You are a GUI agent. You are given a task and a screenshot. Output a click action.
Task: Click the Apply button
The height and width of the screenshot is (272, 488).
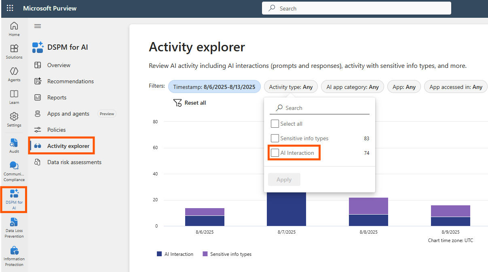point(284,179)
